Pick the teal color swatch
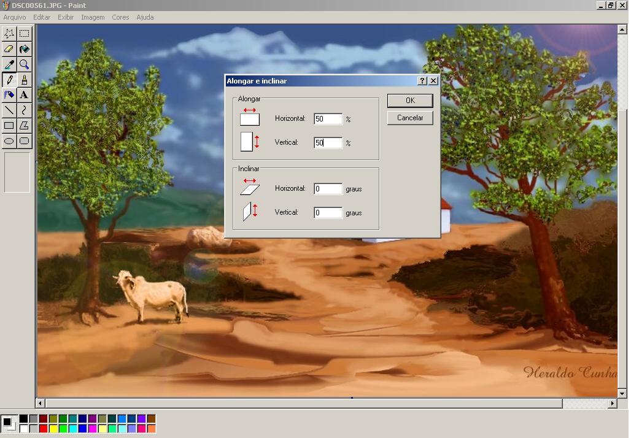This screenshot has width=631, height=438. (73, 419)
